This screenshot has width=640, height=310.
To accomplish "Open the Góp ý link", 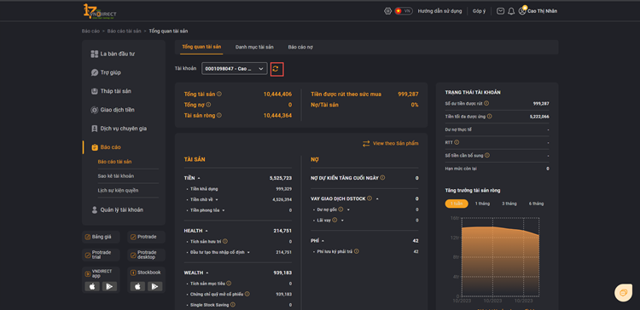I will [480, 11].
